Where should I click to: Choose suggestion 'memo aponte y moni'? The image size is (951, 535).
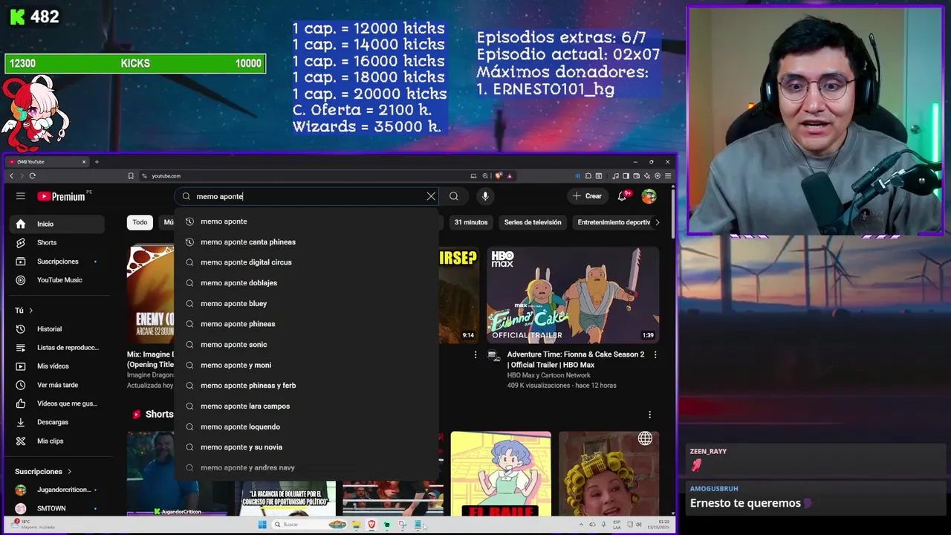[x=306, y=365]
